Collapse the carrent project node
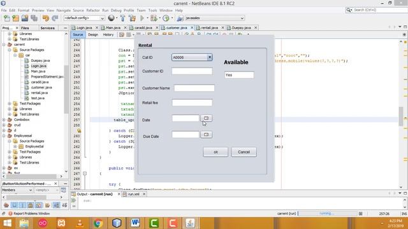 (x=4, y=45)
